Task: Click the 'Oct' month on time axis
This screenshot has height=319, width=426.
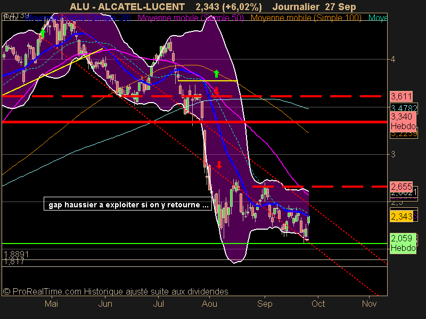Action: tap(318, 304)
